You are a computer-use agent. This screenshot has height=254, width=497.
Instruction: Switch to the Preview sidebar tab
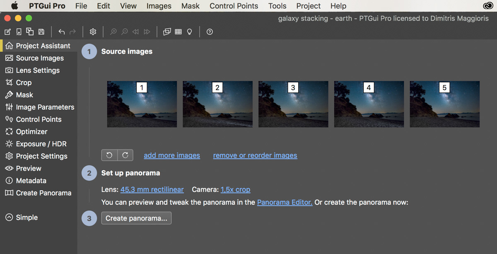click(x=39, y=168)
